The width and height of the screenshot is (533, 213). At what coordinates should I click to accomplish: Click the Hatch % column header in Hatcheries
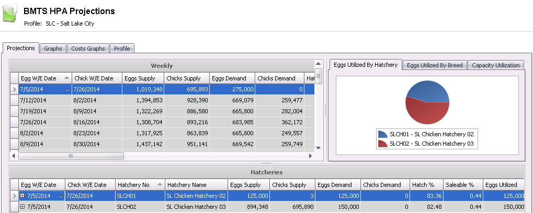click(423, 185)
